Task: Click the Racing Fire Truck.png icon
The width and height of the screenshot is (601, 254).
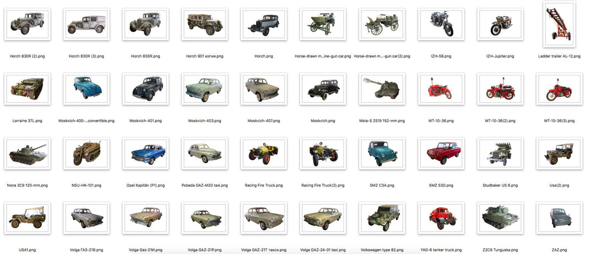Action: point(264,153)
